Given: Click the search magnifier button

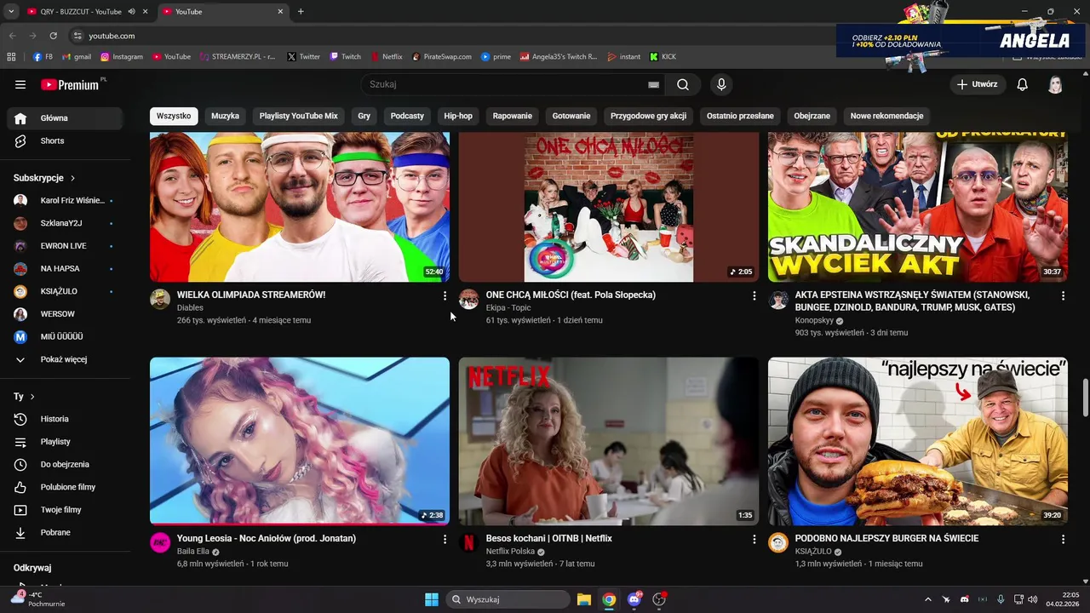Looking at the screenshot, I should point(683,84).
